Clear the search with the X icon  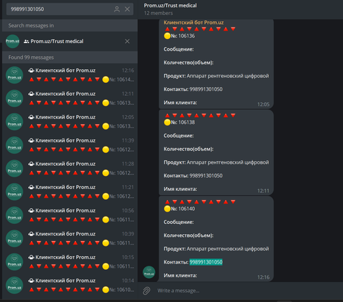click(x=127, y=9)
